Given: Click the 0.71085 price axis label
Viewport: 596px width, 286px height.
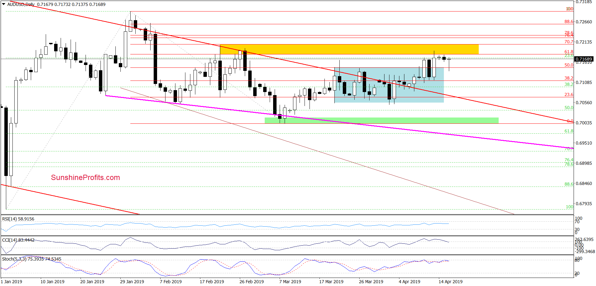Looking at the screenshot, I should 584,82.
